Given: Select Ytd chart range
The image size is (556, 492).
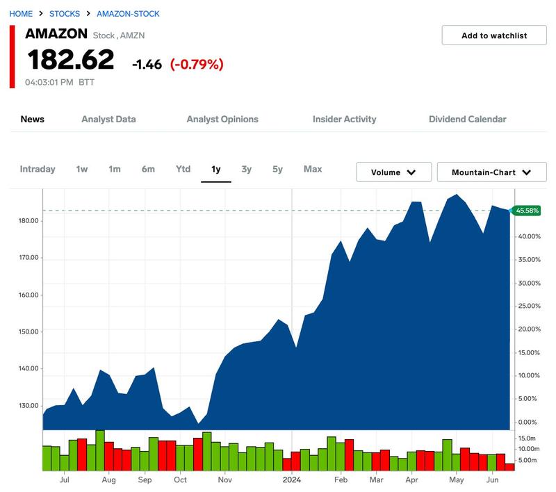Looking at the screenshot, I should (183, 169).
